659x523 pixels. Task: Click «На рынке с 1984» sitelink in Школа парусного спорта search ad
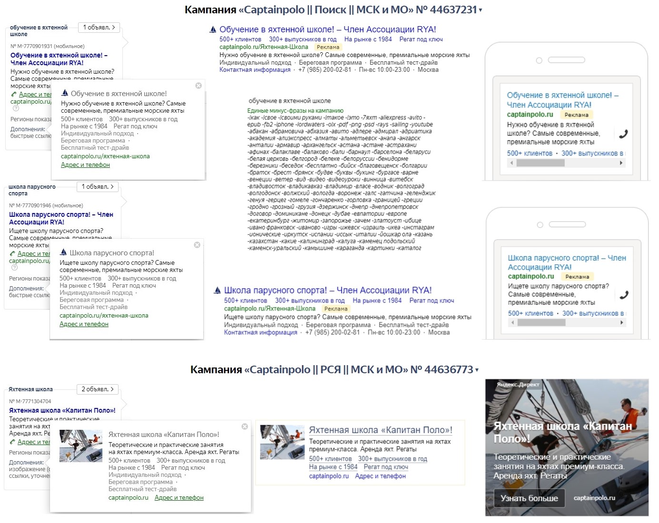point(377,300)
